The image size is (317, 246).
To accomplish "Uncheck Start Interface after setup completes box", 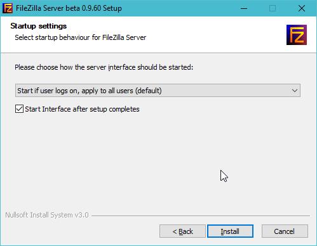I will point(19,109).
